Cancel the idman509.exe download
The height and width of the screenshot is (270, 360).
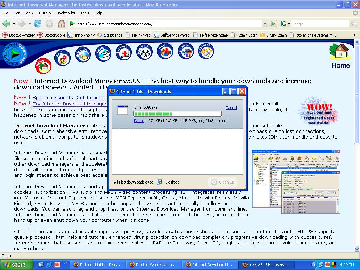(x=231, y=108)
